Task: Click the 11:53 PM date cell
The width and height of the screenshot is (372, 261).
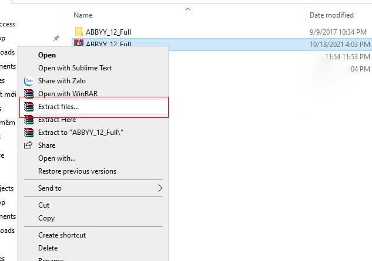Action: pyautogui.click(x=347, y=57)
